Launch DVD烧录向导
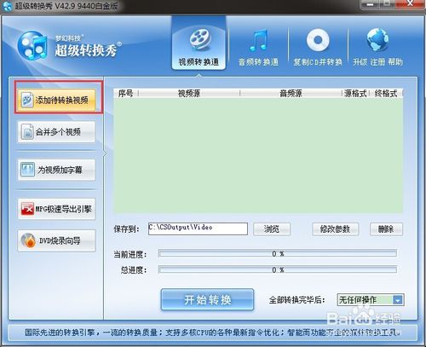Viewport: 426px width, 347px height. 56,240
